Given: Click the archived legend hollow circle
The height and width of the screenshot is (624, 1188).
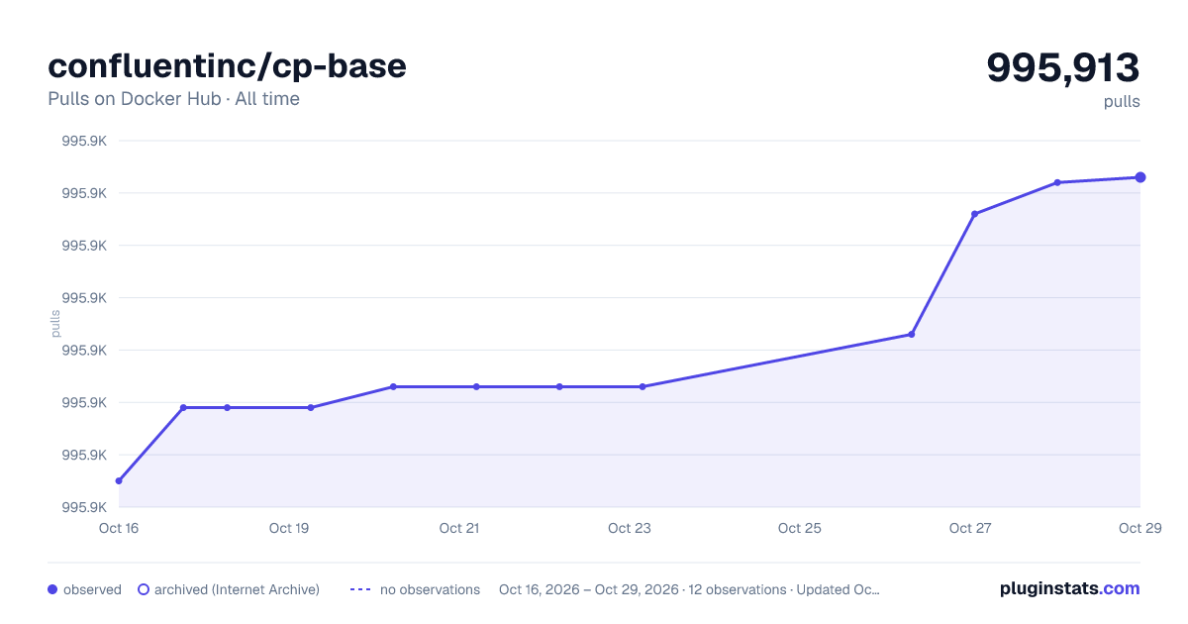Looking at the screenshot, I should click(x=144, y=589).
